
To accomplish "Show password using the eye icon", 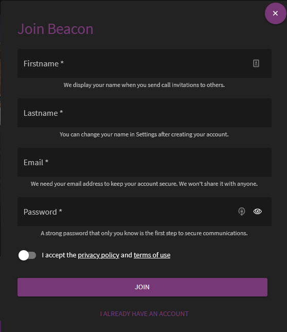I will coord(257,212).
